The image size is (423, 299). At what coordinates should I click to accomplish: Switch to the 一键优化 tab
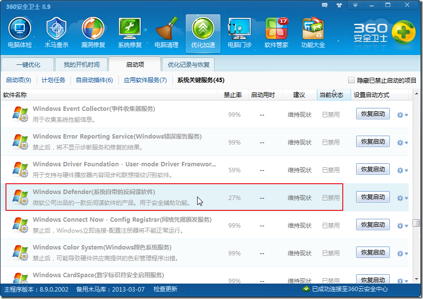tap(28, 65)
